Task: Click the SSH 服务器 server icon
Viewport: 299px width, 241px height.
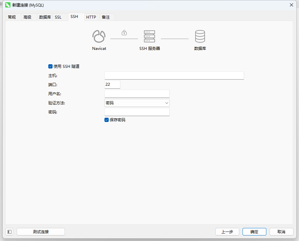Action: coord(149,36)
